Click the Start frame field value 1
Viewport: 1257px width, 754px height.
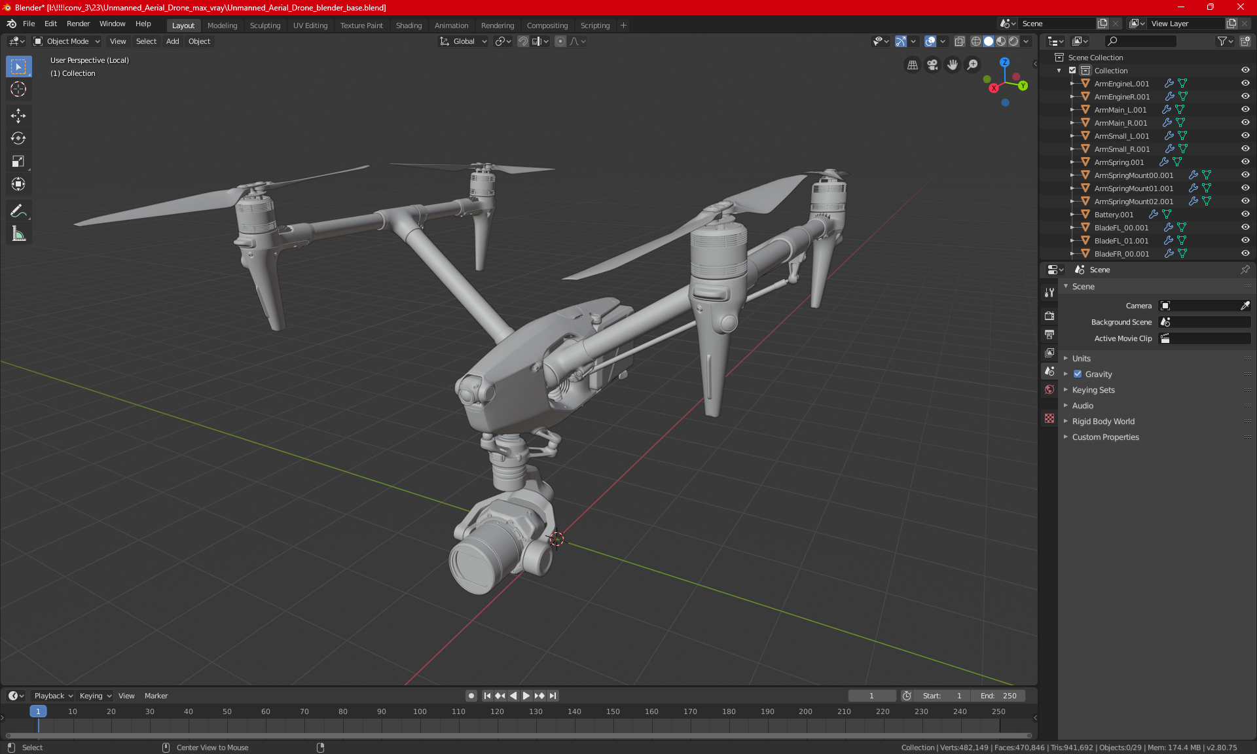click(x=942, y=696)
